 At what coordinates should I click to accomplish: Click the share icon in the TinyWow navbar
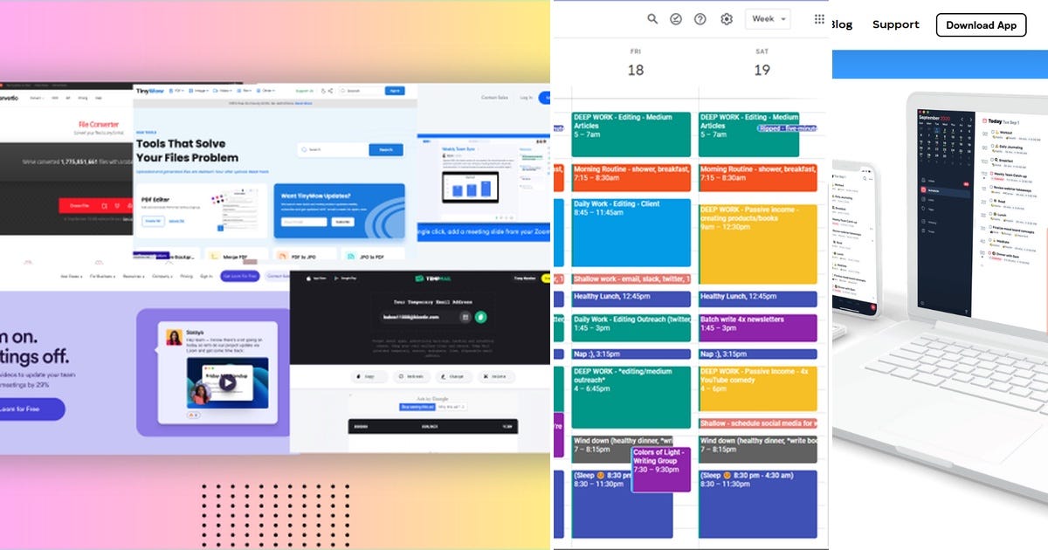[329, 90]
